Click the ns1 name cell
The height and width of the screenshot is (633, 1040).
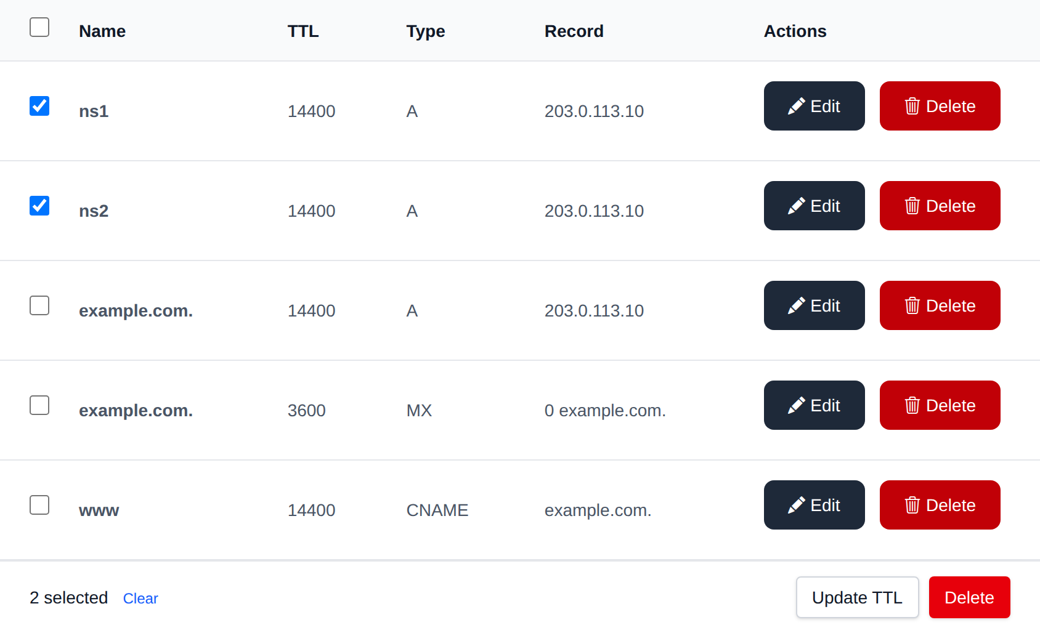(x=94, y=111)
